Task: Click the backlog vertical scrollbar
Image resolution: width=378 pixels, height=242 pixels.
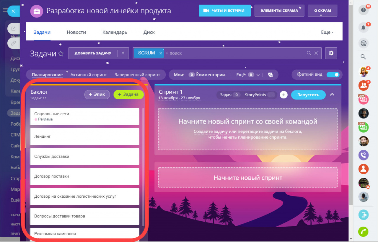Action: 143,165
